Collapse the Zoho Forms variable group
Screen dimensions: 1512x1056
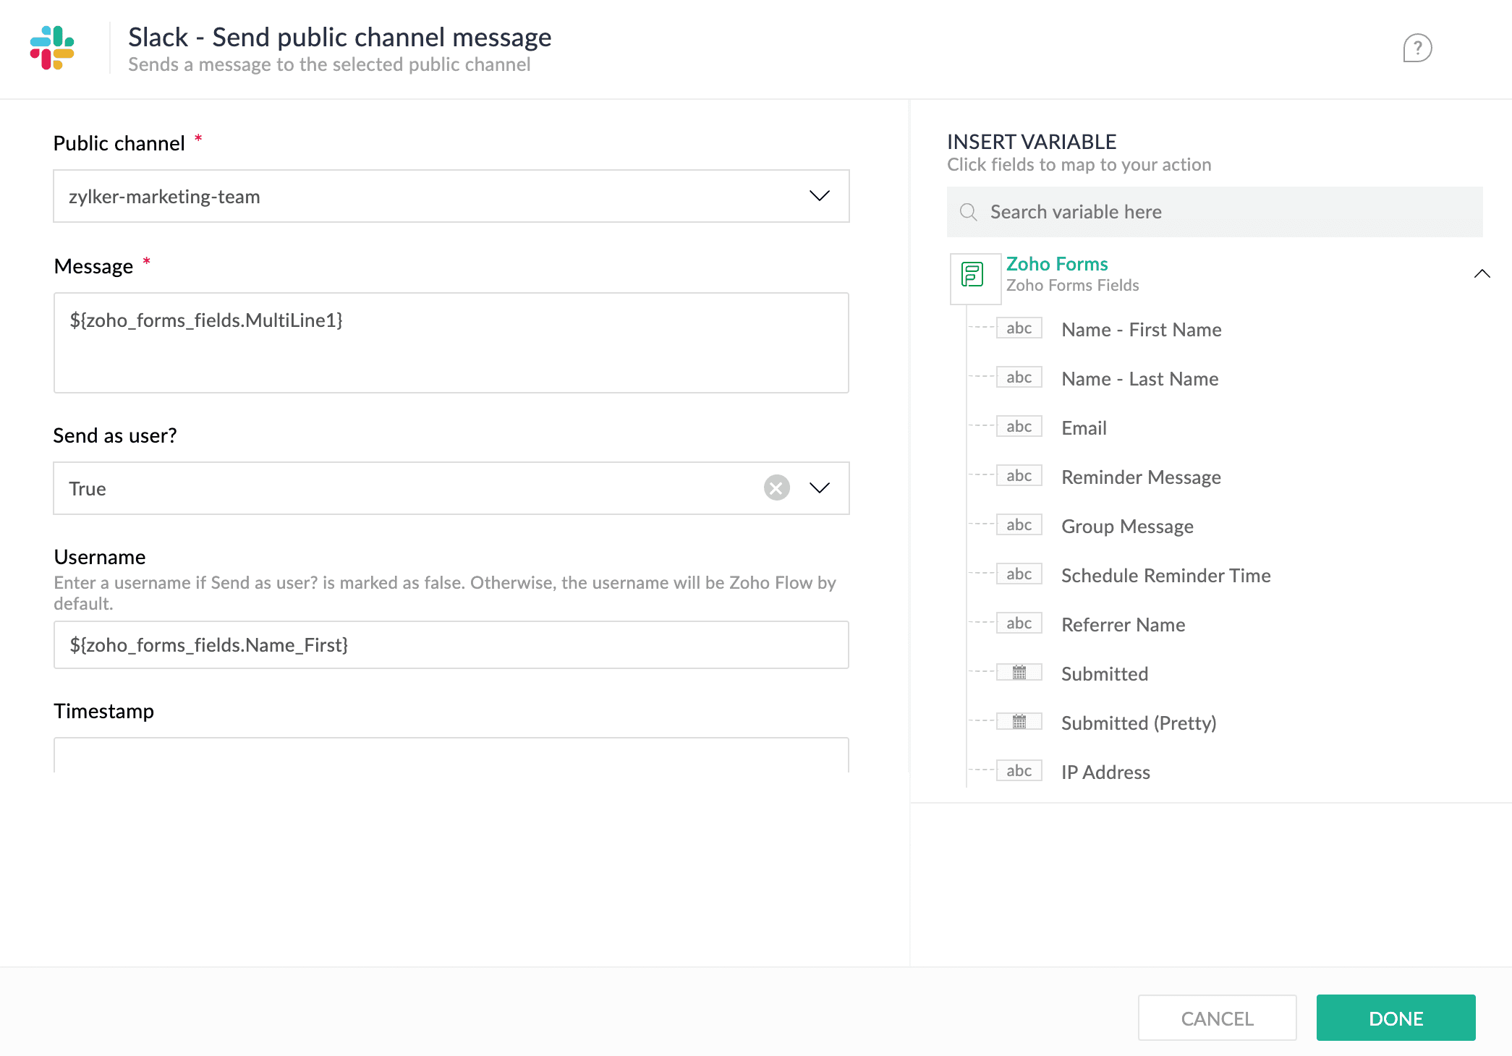click(1482, 273)
